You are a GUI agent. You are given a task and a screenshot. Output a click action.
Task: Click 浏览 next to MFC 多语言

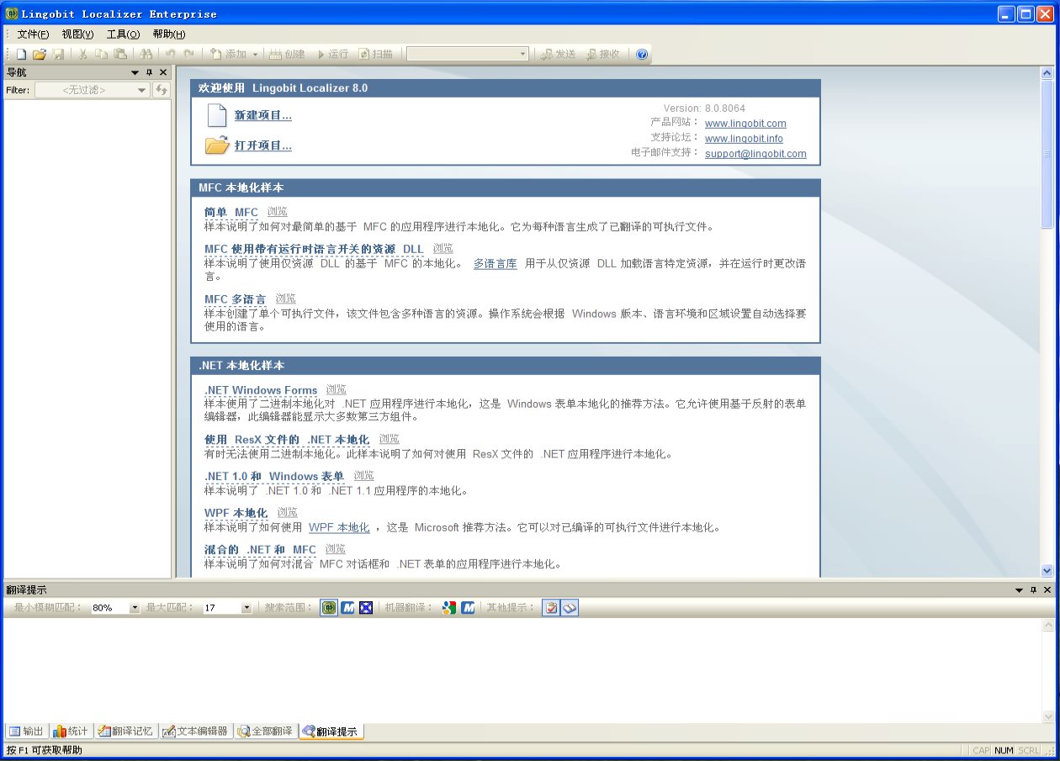point(286,299)
